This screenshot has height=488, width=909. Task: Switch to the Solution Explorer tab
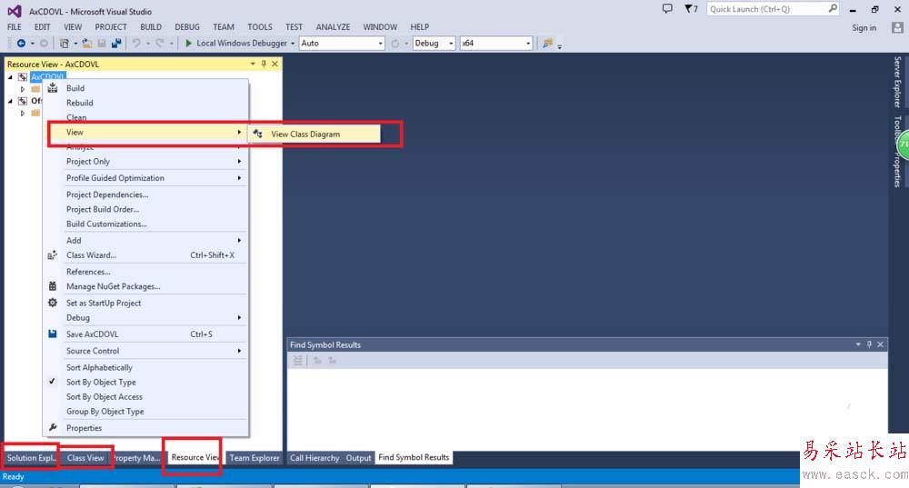pos(31,458)
